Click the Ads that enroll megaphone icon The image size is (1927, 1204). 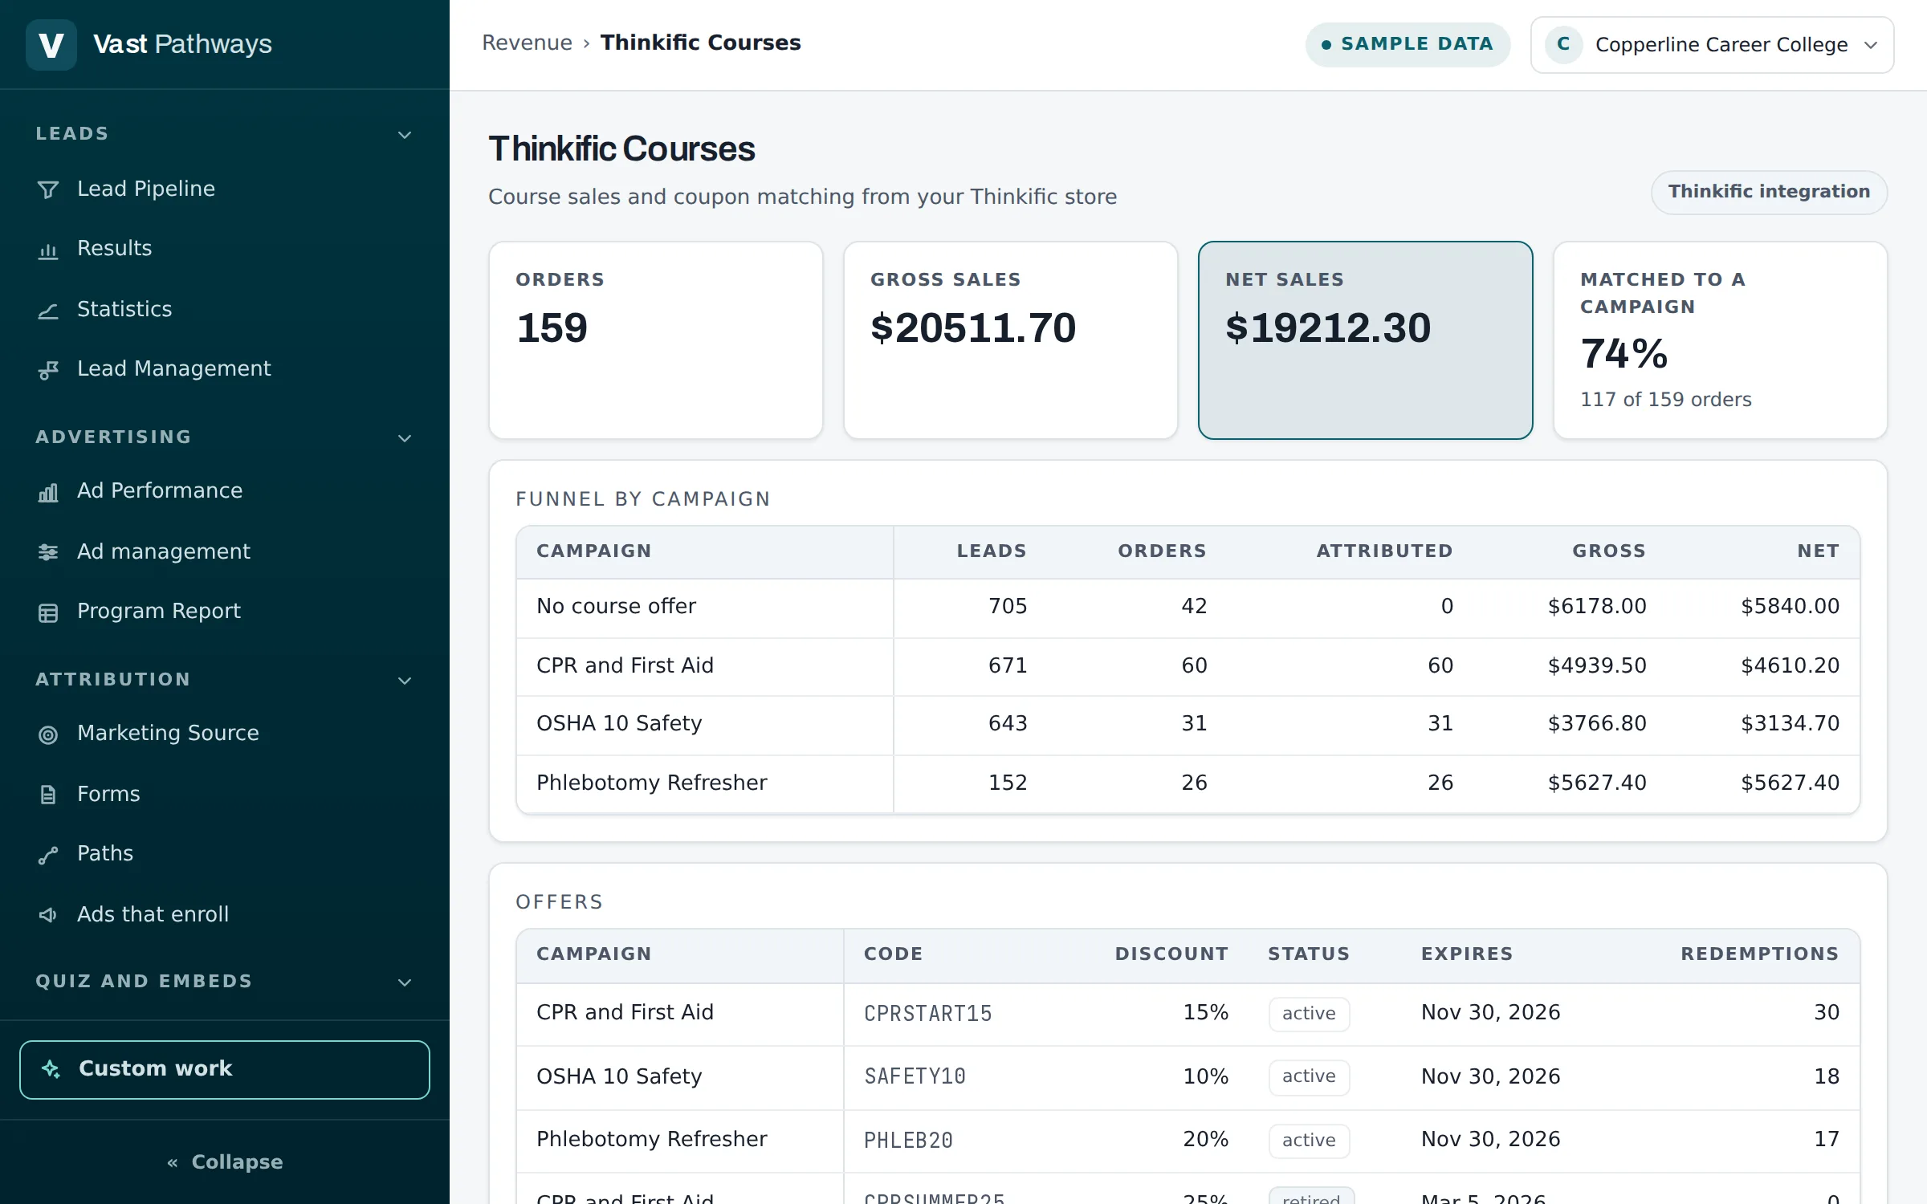click(48, 915)
